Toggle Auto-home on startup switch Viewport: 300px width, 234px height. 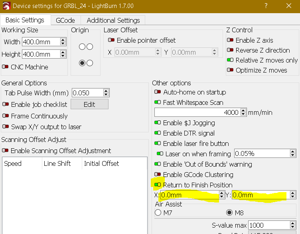click(x=158, y=92)
